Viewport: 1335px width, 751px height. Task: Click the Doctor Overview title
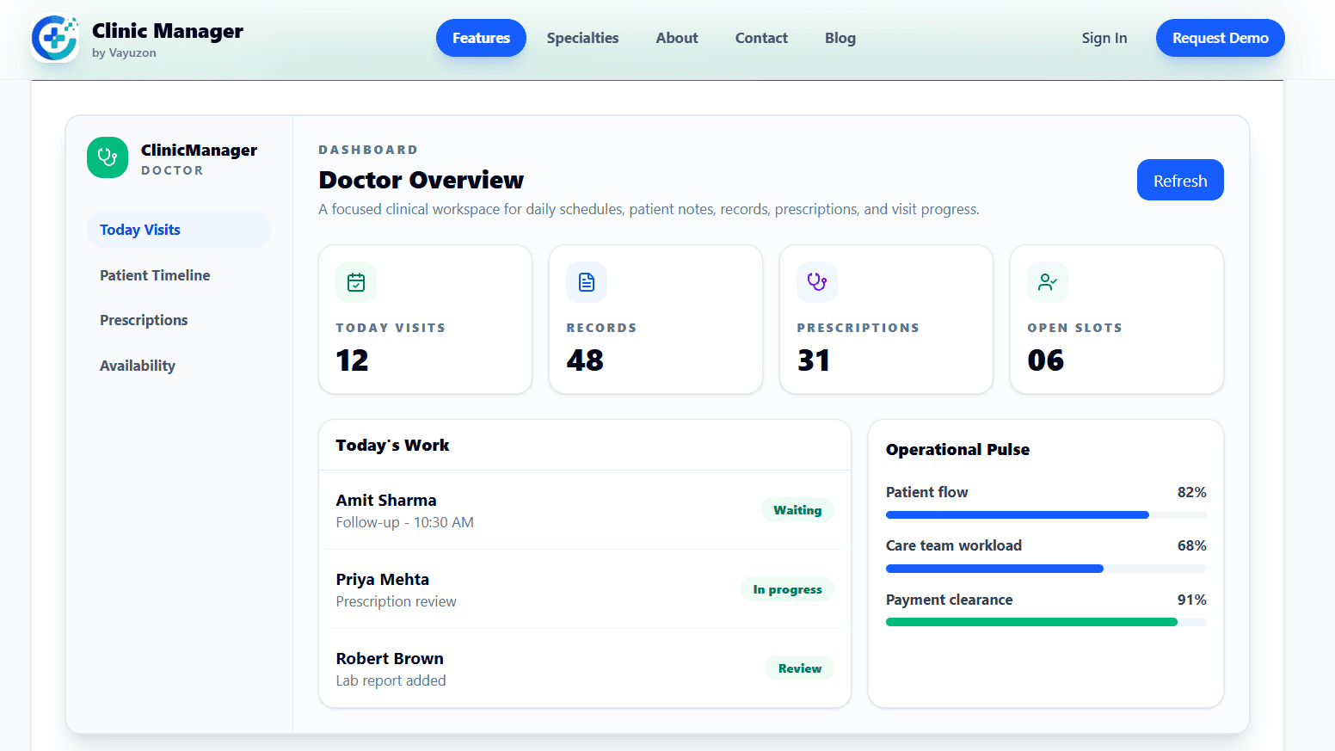421,180
